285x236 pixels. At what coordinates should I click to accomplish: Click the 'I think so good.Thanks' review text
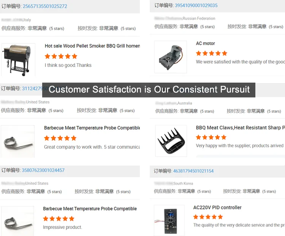click(68, 65)
